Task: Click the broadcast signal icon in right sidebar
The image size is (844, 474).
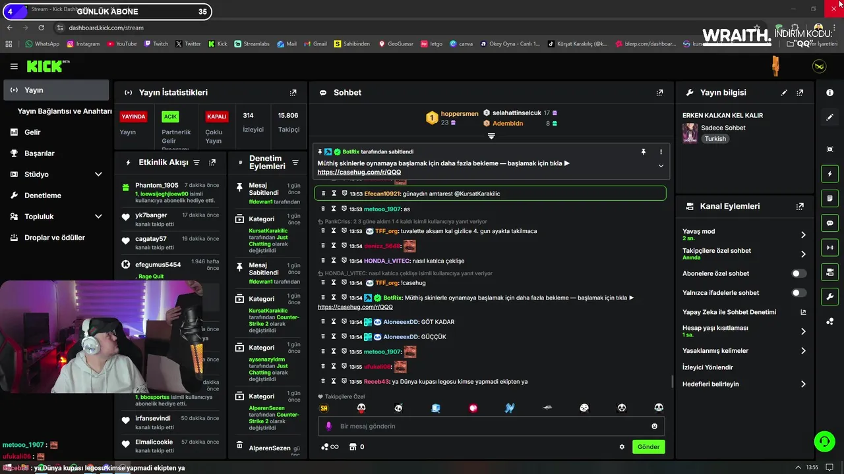Action: [x=829, y=248]
